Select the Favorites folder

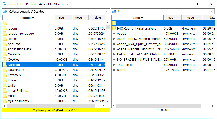(x=14, y=75)
